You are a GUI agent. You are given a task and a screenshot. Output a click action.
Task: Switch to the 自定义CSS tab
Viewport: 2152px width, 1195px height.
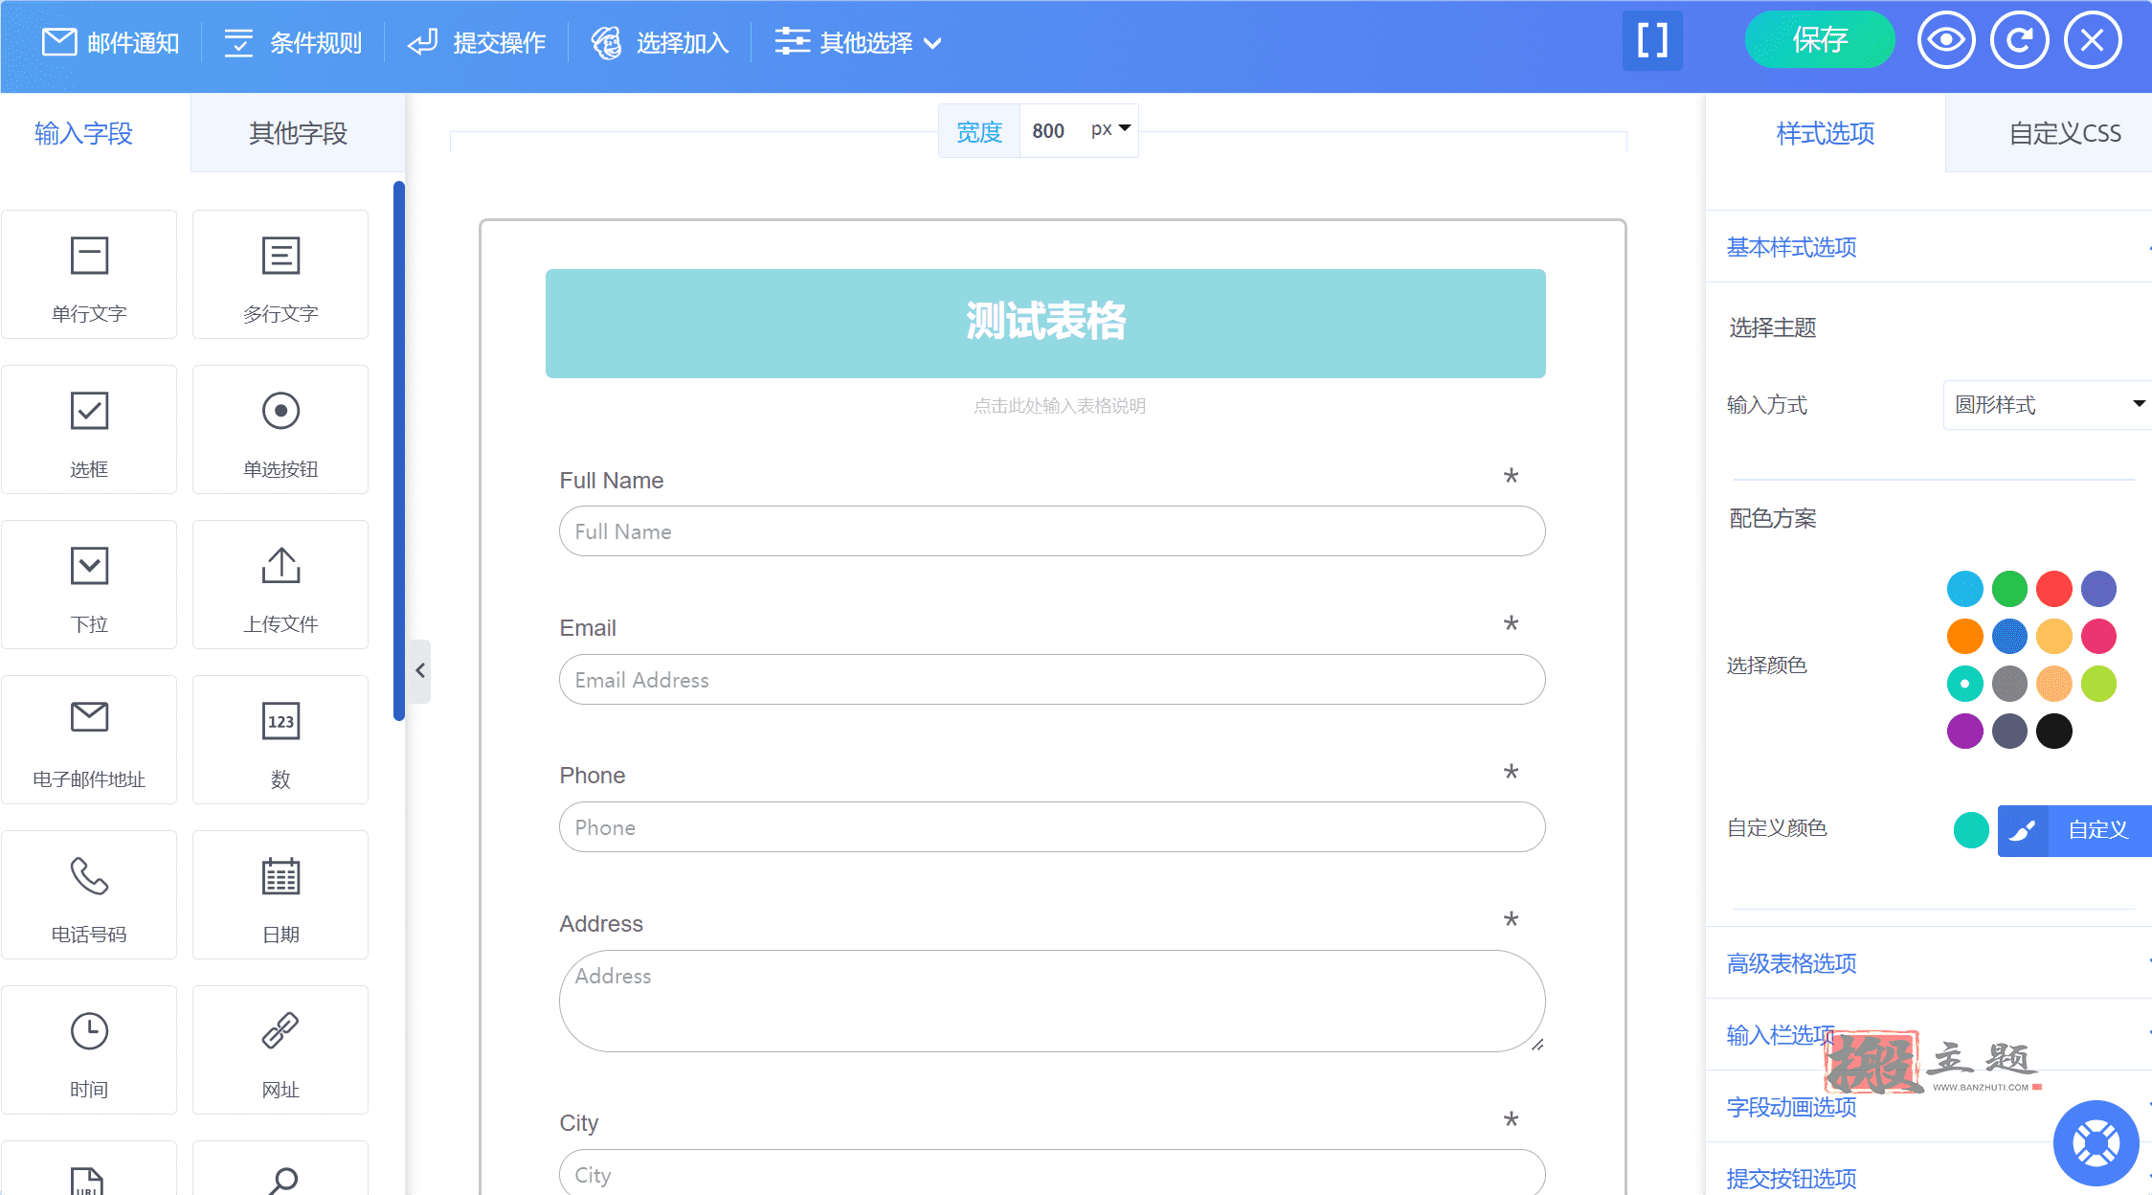click(2049, 133)
